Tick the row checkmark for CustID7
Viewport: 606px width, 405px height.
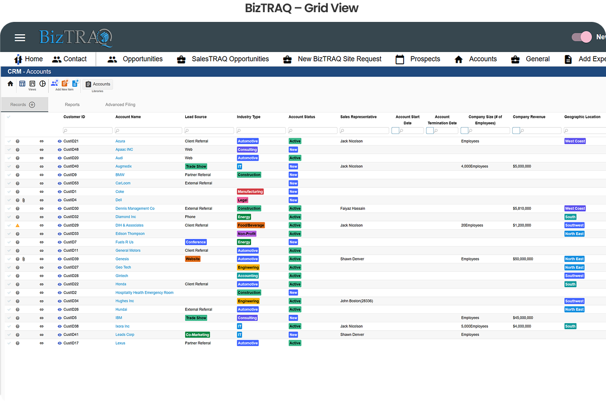tap(8, 242)
